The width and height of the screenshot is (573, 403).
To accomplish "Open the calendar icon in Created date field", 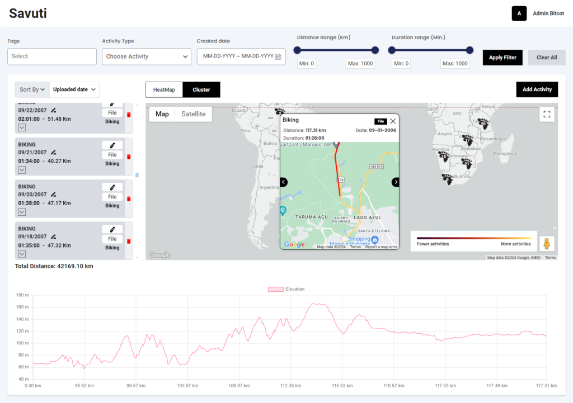I will pyautogui.click(x=278, y=56).
